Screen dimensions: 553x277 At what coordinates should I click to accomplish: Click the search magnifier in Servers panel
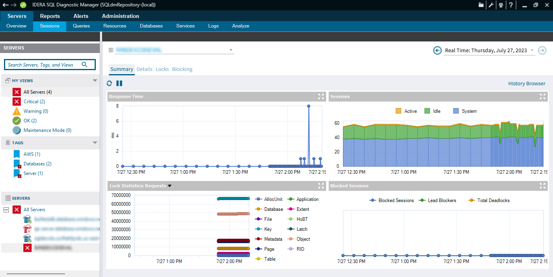(85, 65)
